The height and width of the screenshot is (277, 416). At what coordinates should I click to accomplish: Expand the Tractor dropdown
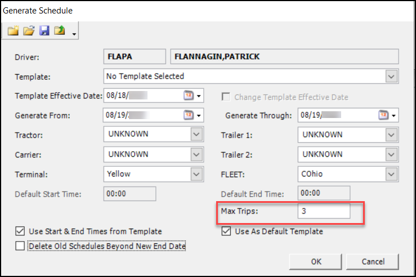pyautogui.click(x=196, y=134)
